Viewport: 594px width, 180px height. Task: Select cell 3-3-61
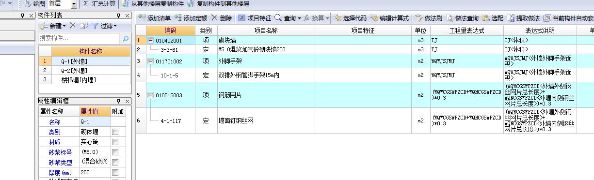(x=170, y=49)
